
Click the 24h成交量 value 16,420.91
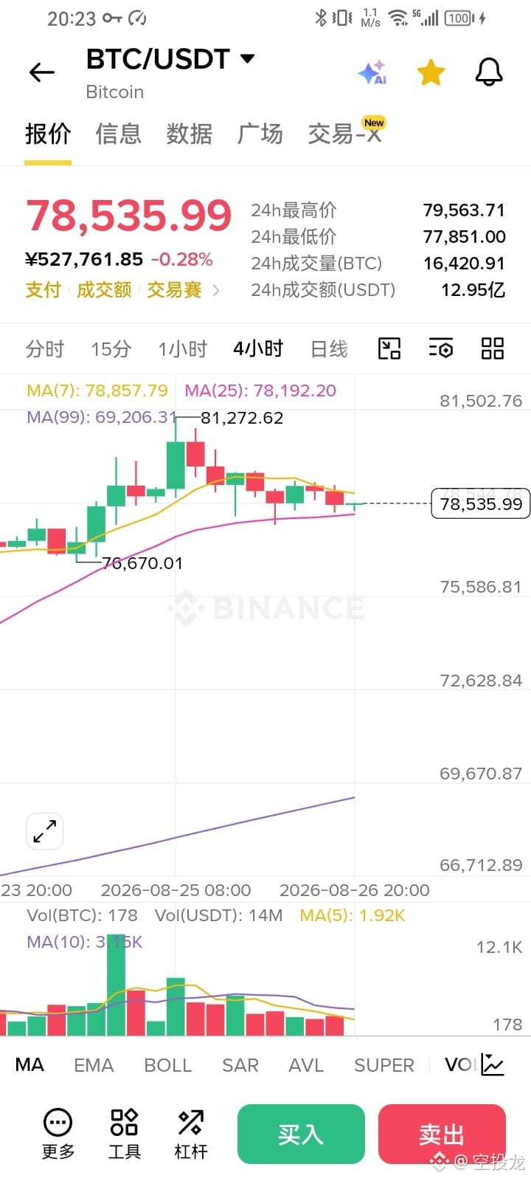[464, 264]
